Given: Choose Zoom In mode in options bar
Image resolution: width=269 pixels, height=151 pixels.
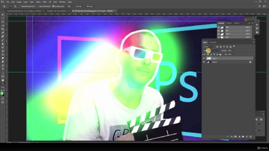Looking at the screenshot, I should click(11, 6).
